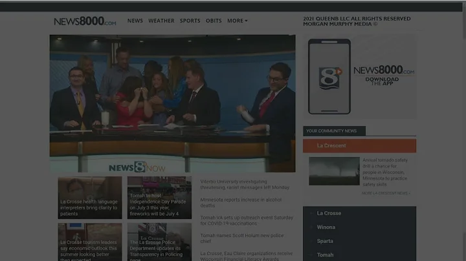Open Tomah names Scott Holum police chief article

tap(241, 238)
